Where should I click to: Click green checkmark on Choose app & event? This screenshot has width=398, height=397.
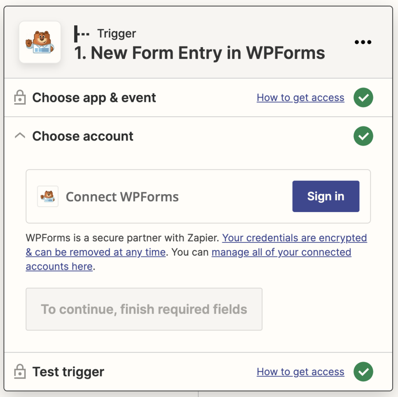(363, 98)
